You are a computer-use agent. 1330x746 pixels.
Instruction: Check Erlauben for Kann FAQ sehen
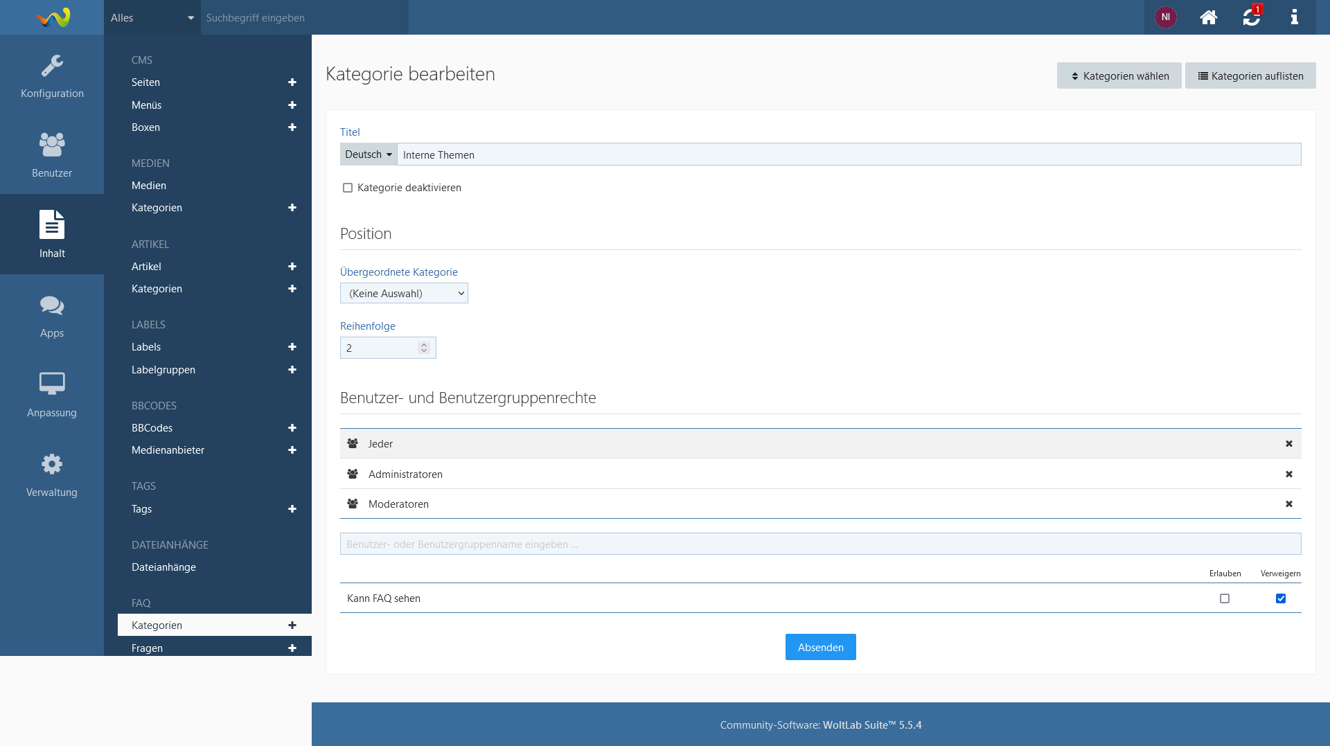tap(1224, 598)
